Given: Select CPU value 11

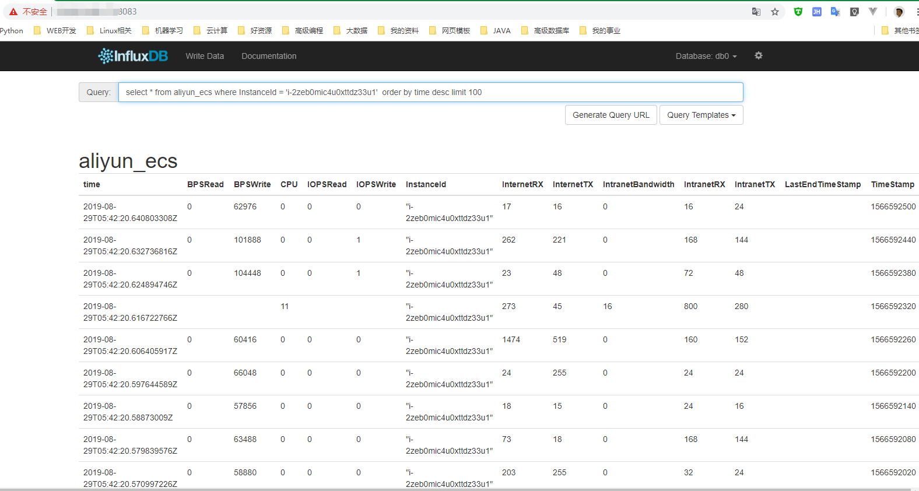Looking at the screenshot, I should coord(285,306).
